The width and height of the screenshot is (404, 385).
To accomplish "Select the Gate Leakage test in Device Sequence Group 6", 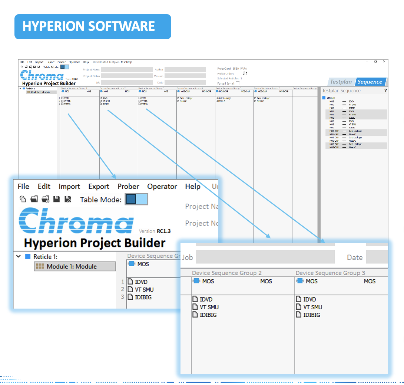I will click(262, 98).
